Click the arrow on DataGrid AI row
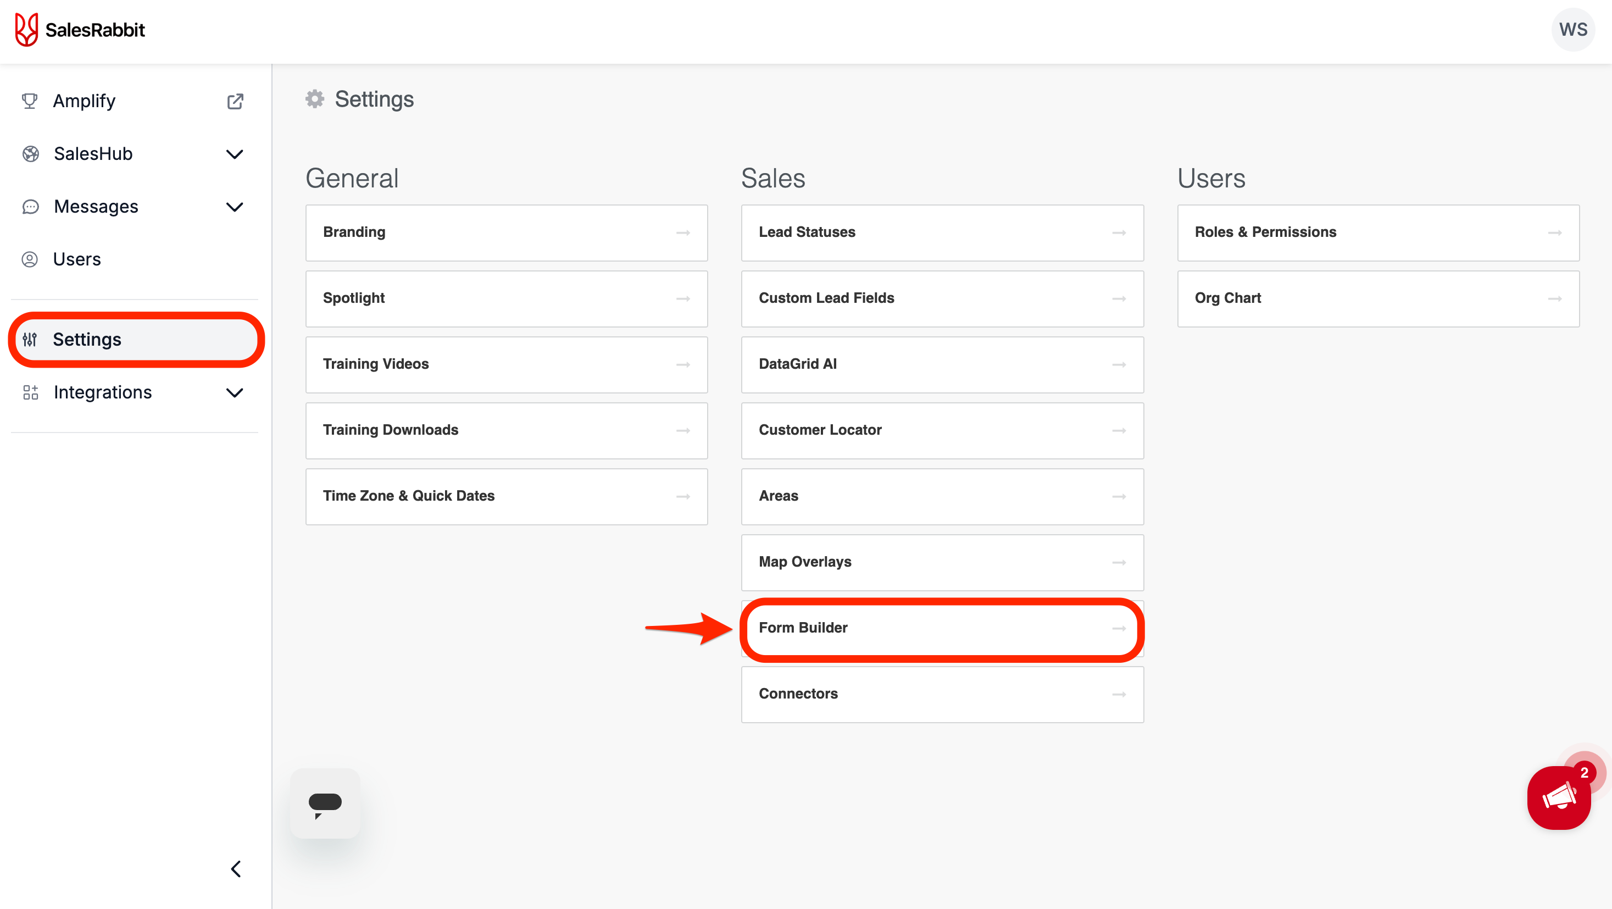Screen dimensions: 1612x909 point(1119,364)
